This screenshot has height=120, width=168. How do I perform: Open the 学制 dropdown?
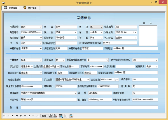(x=101, y=37)
